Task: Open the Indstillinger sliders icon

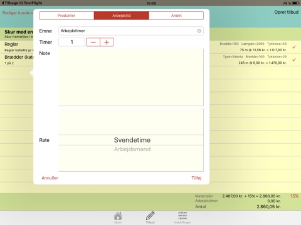Action: (182, 217)
